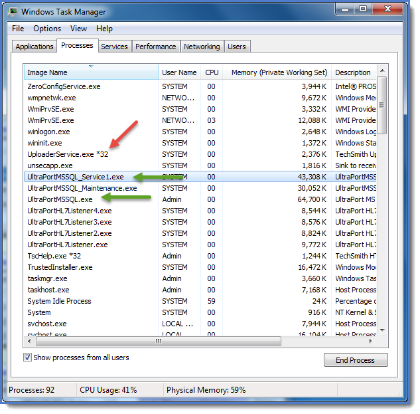420x414 pixels.
Task: Sort by Memory (Private Working Set) column
Action: pyautogui.click(x=277, y=72)
